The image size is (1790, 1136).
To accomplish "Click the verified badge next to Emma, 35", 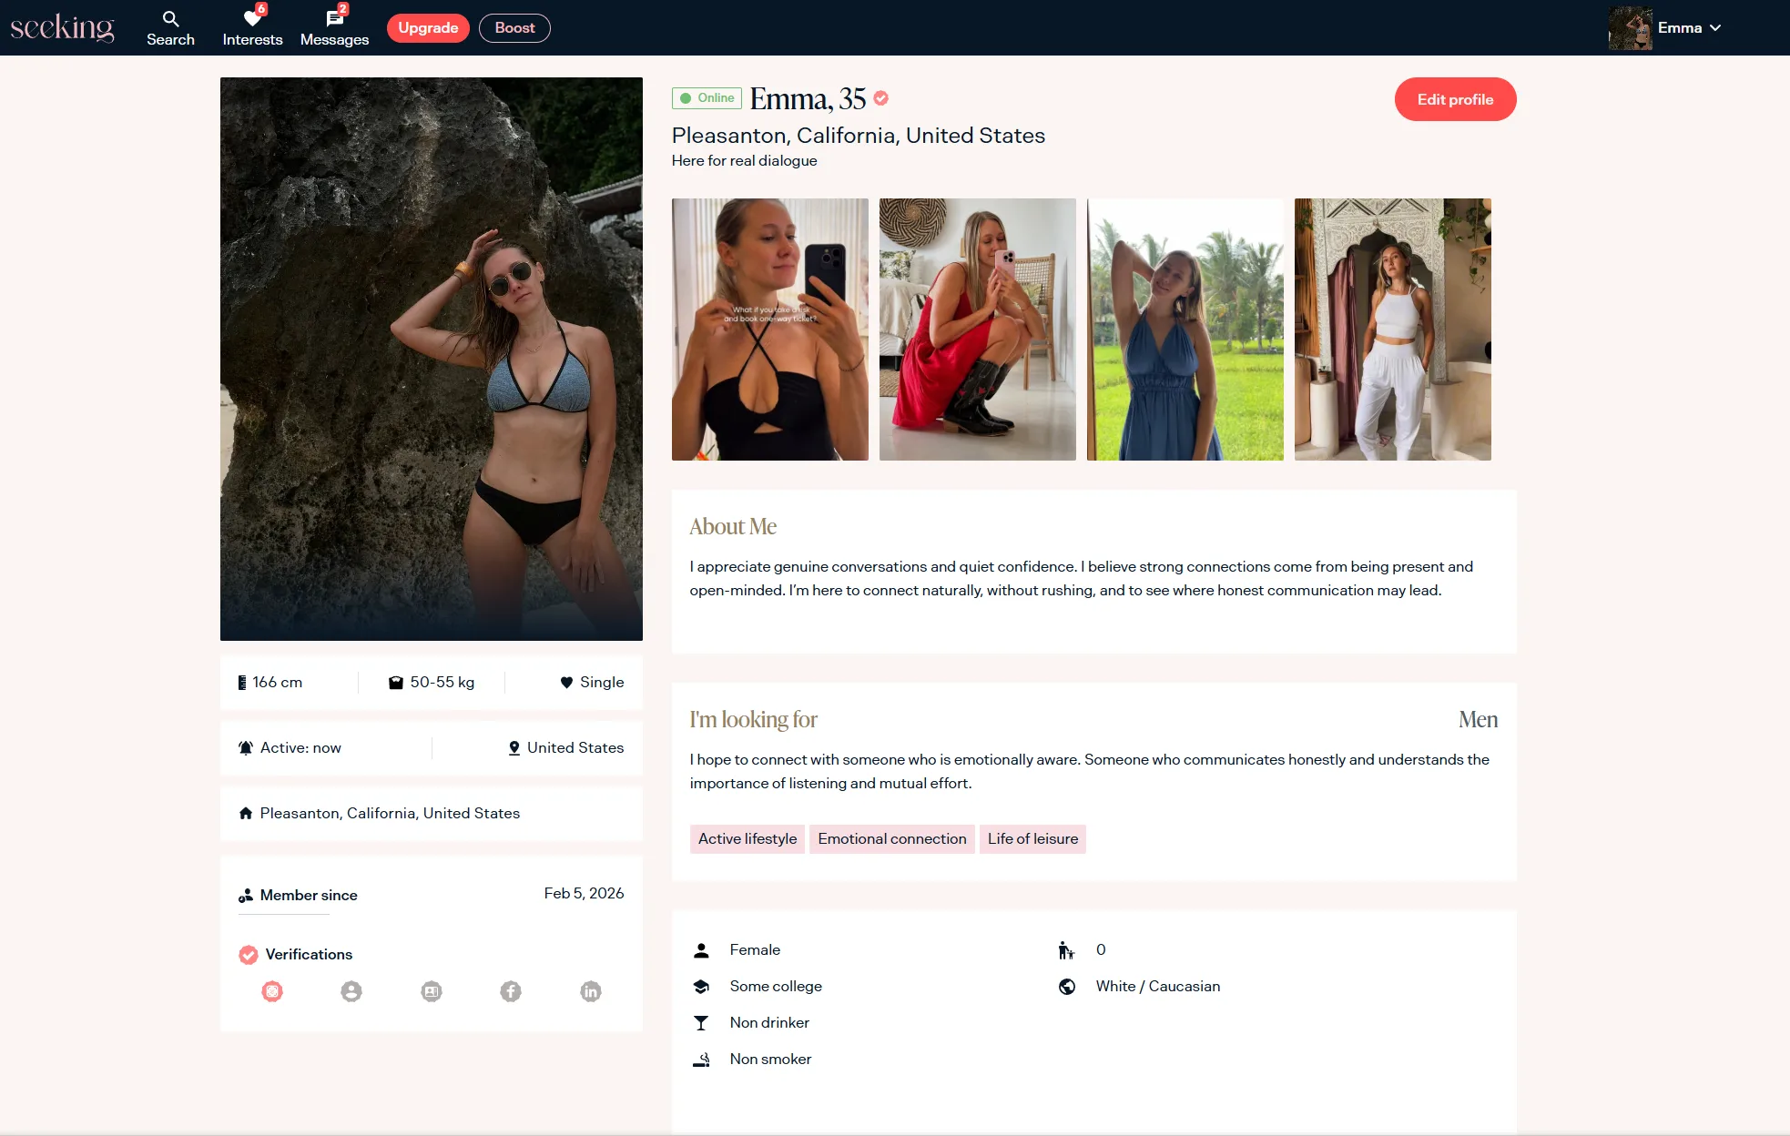I will point(880,98).
